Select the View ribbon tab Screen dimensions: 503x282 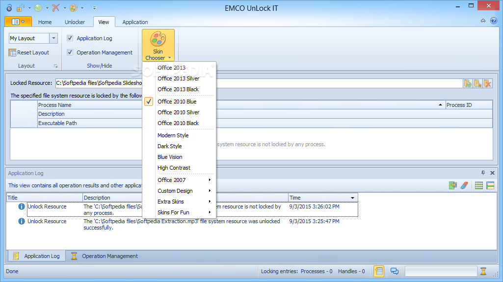[x=104, y=22]
